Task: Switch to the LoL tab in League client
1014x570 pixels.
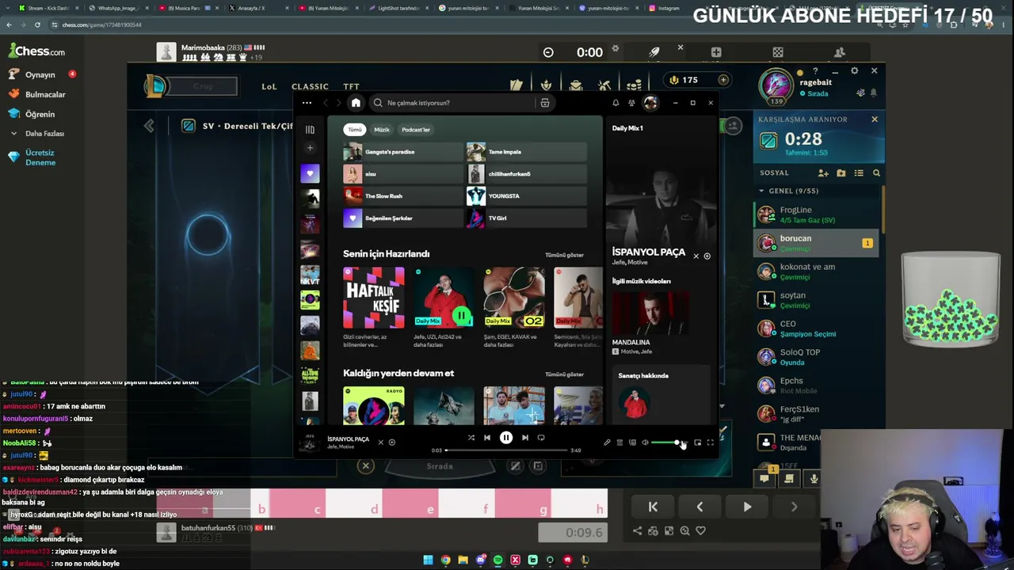Action: click(269, 86)
